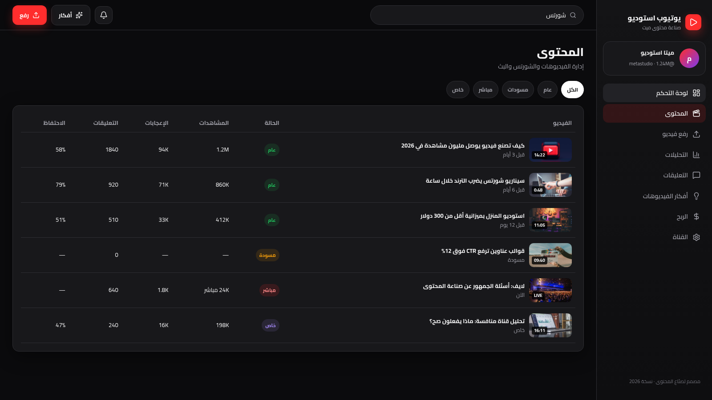Viewport: 712px width, 400px height.
Task: Click the purple خاص status badge in table
Action: 271,325
